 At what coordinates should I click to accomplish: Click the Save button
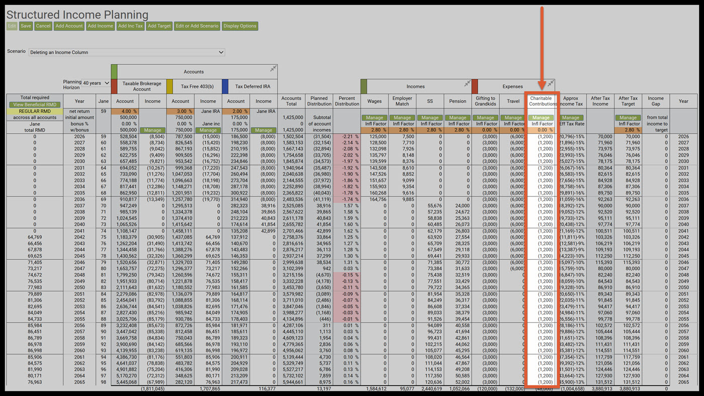(26, 26)
